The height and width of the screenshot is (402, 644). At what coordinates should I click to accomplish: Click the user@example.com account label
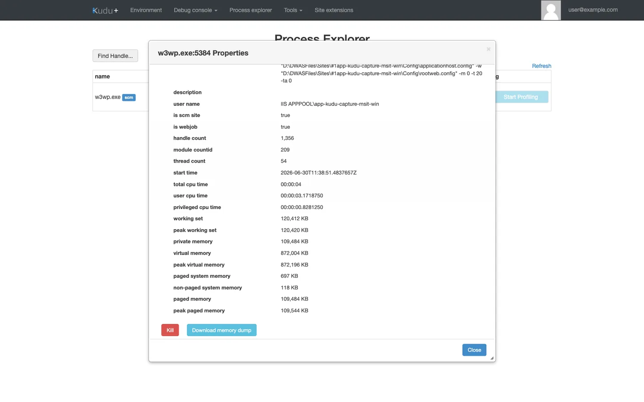click(593, 10)
